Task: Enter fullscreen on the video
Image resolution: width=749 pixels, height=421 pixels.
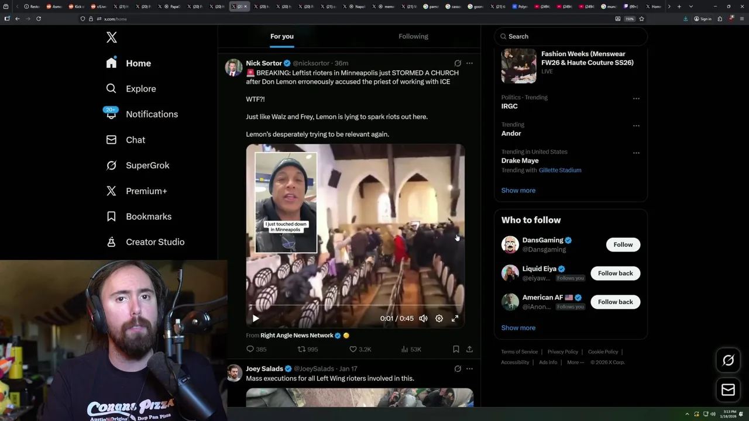Action: pyautogui.click(x=455, y=318)
